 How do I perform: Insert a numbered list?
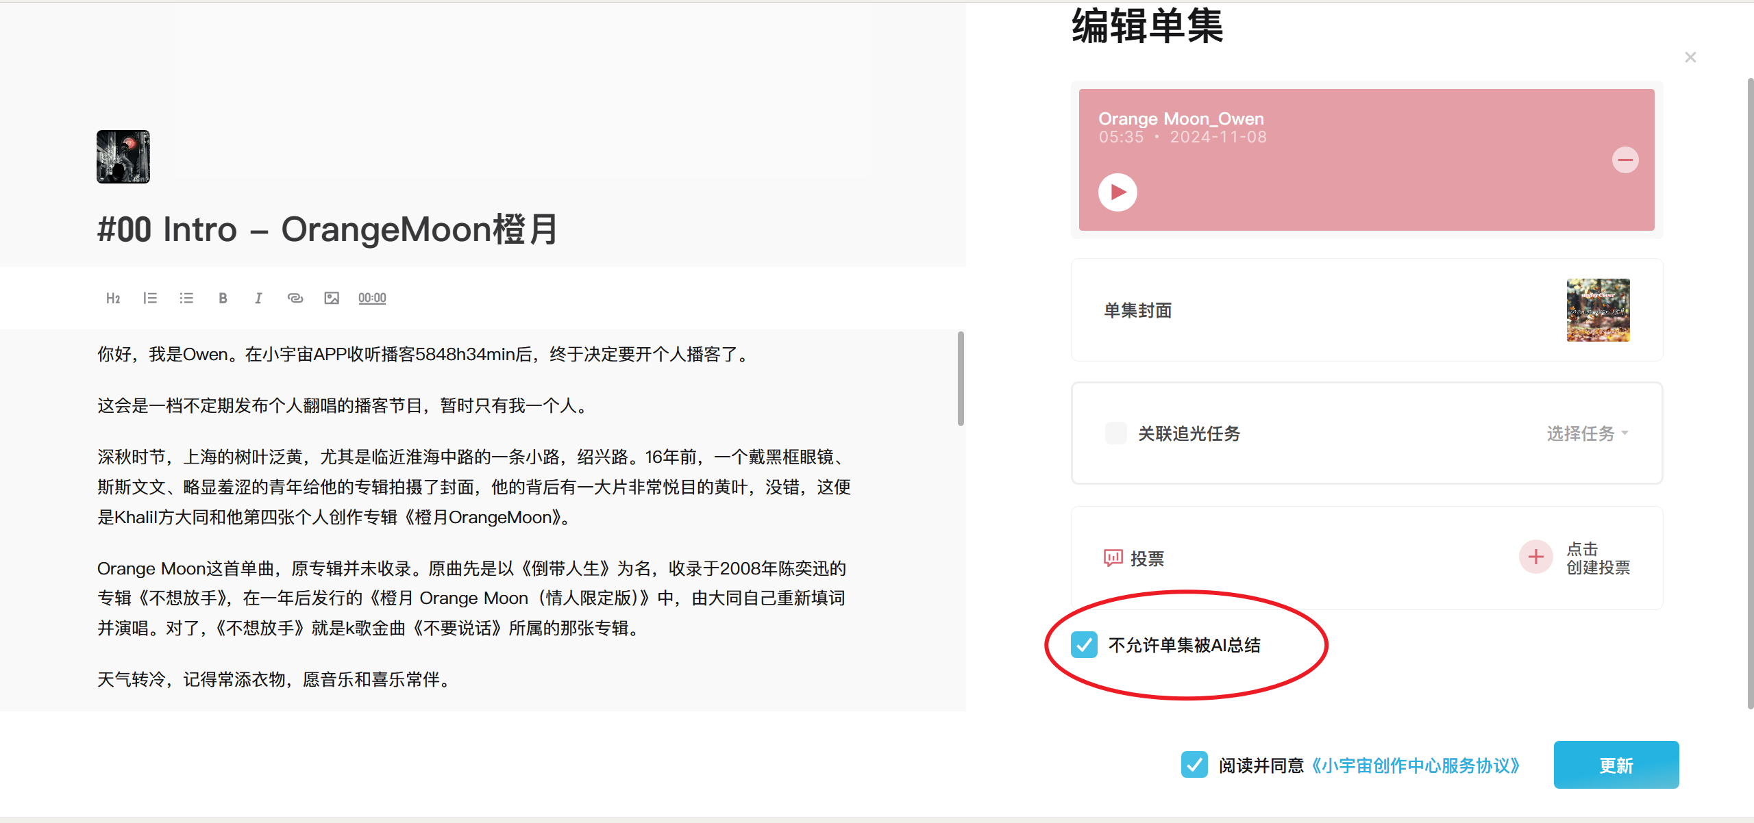click(x=150, y=298)
